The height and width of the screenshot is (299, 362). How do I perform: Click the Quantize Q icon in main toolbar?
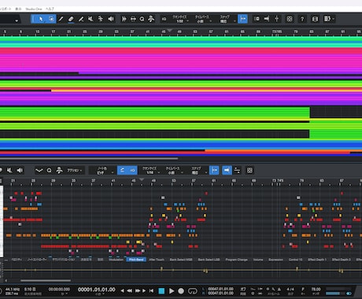click(x=142, y=19)
